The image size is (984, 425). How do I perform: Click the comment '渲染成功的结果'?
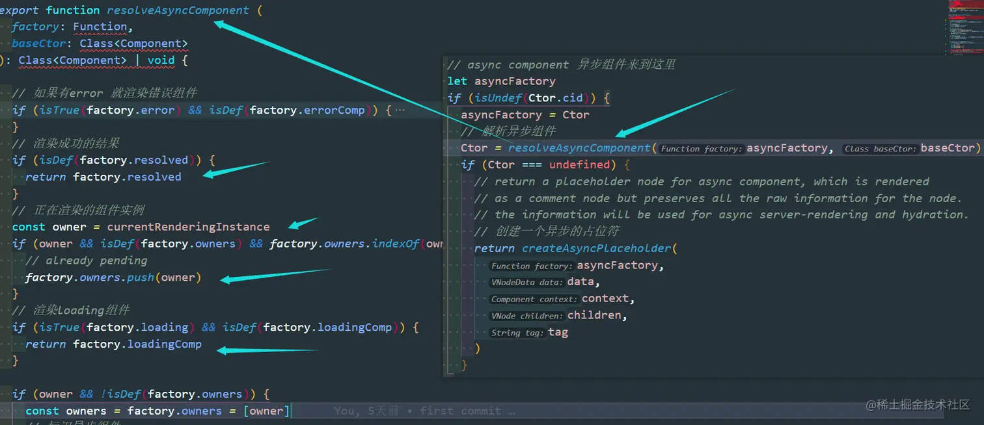coord(66,143)
